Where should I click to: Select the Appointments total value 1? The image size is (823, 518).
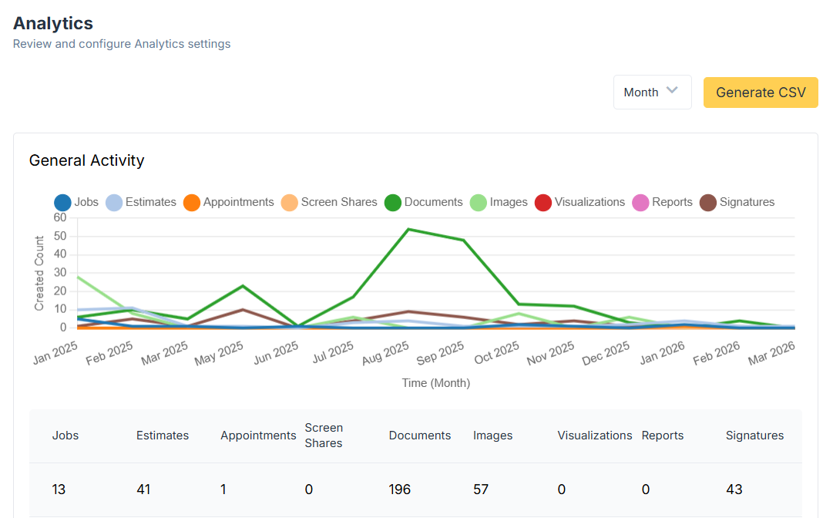click(x=223, y=489)
